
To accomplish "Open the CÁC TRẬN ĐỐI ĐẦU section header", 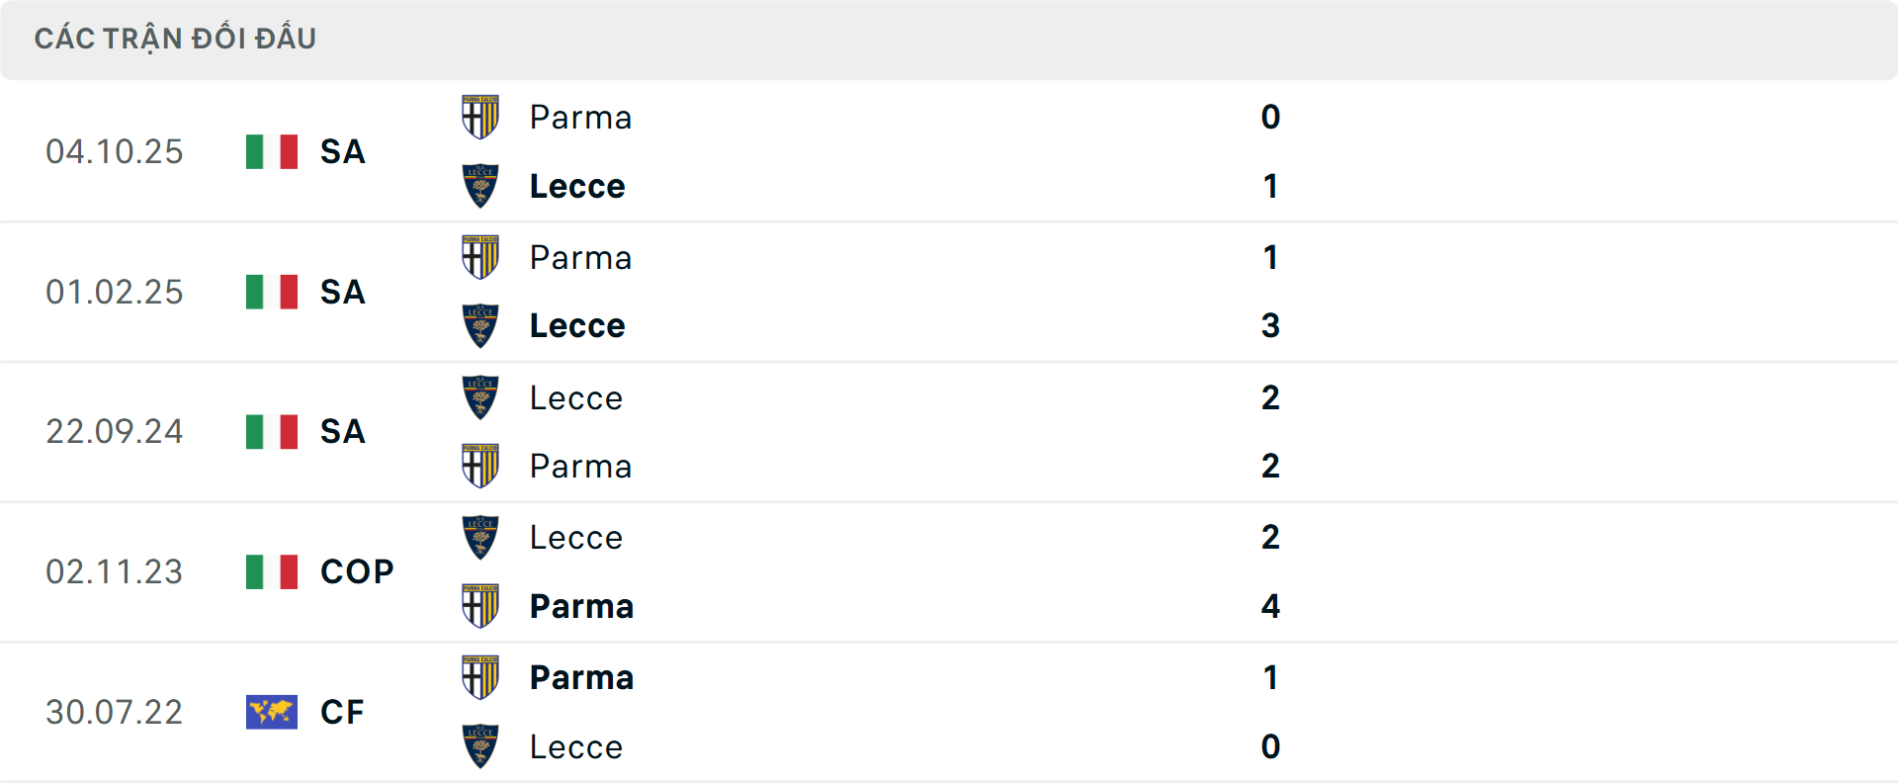I will (176, 38).
